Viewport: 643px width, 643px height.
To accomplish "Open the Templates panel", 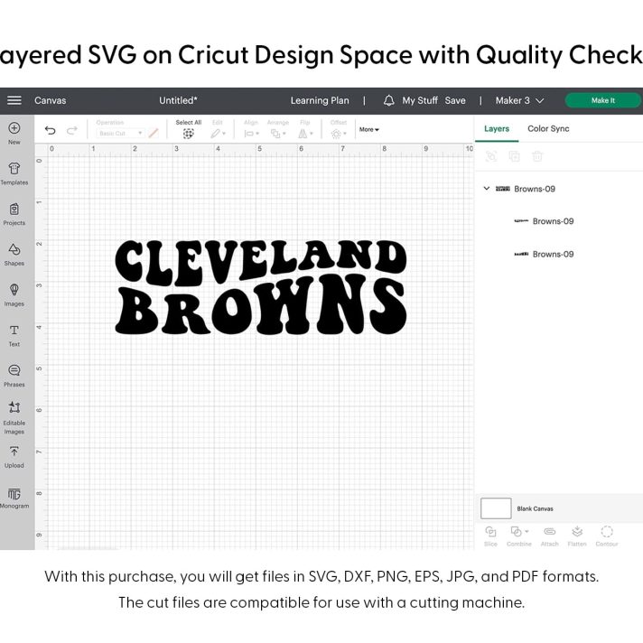I will 14,173.
